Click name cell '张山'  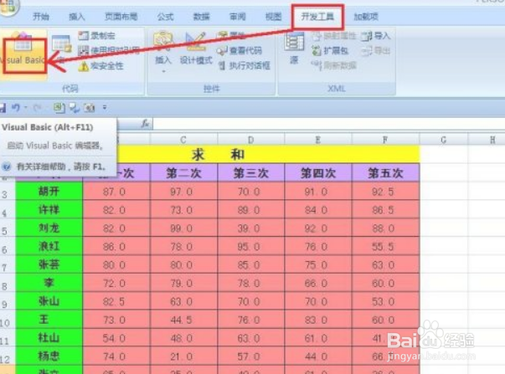tap(49, 301)
